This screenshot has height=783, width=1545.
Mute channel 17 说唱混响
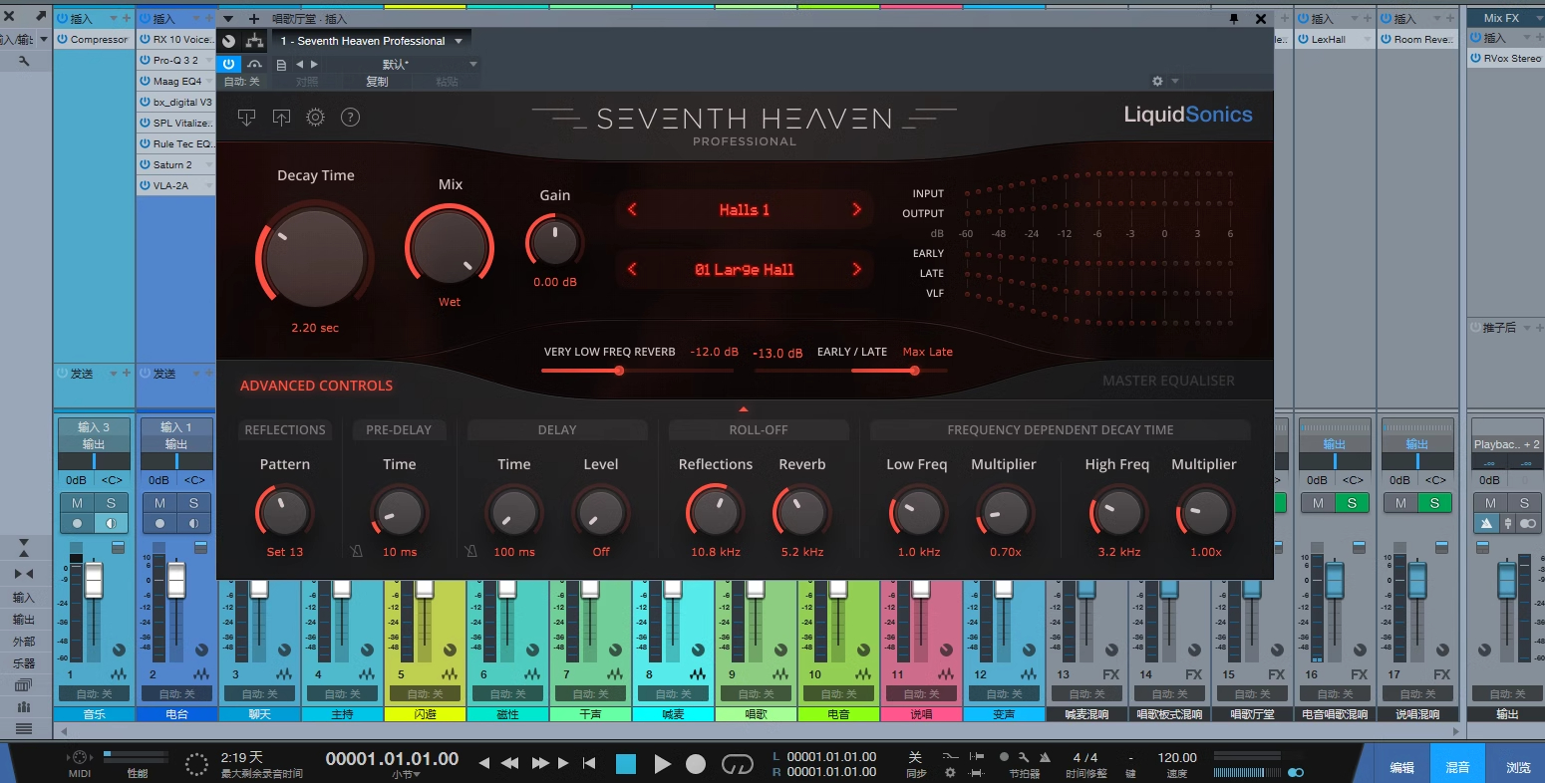pyautogui.click(x=1400, y=503)
